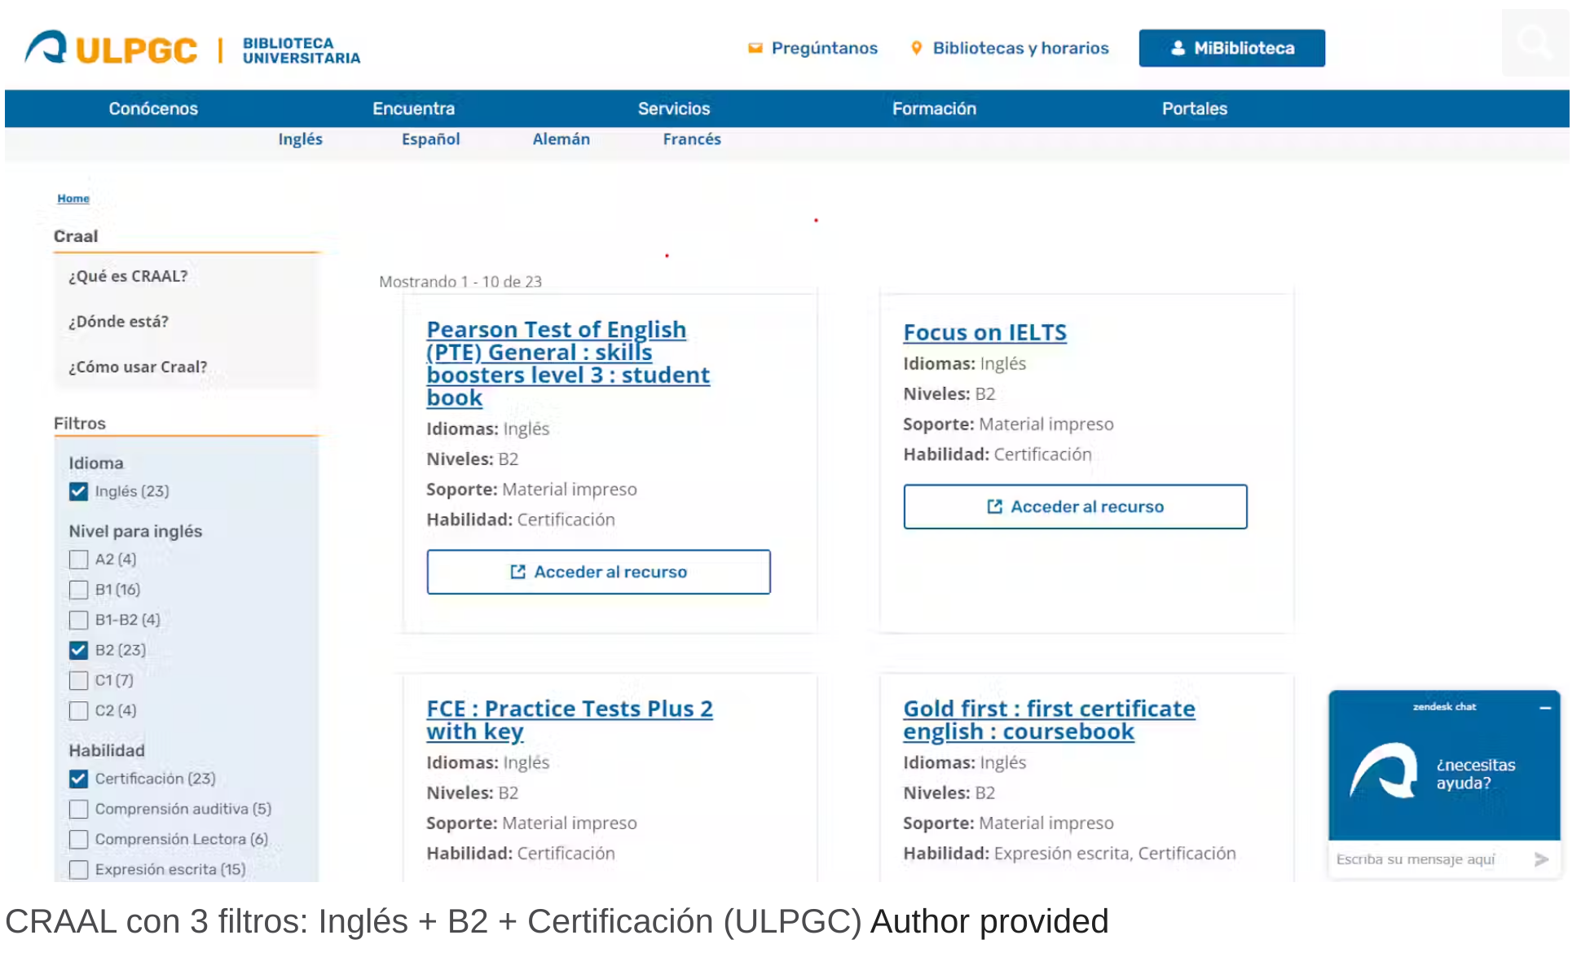Open the Portales menu

point(1194,108)
